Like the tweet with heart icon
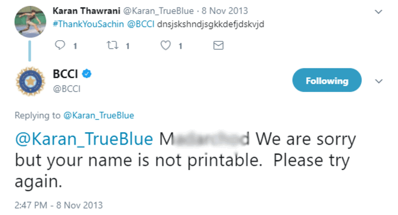 166,45
